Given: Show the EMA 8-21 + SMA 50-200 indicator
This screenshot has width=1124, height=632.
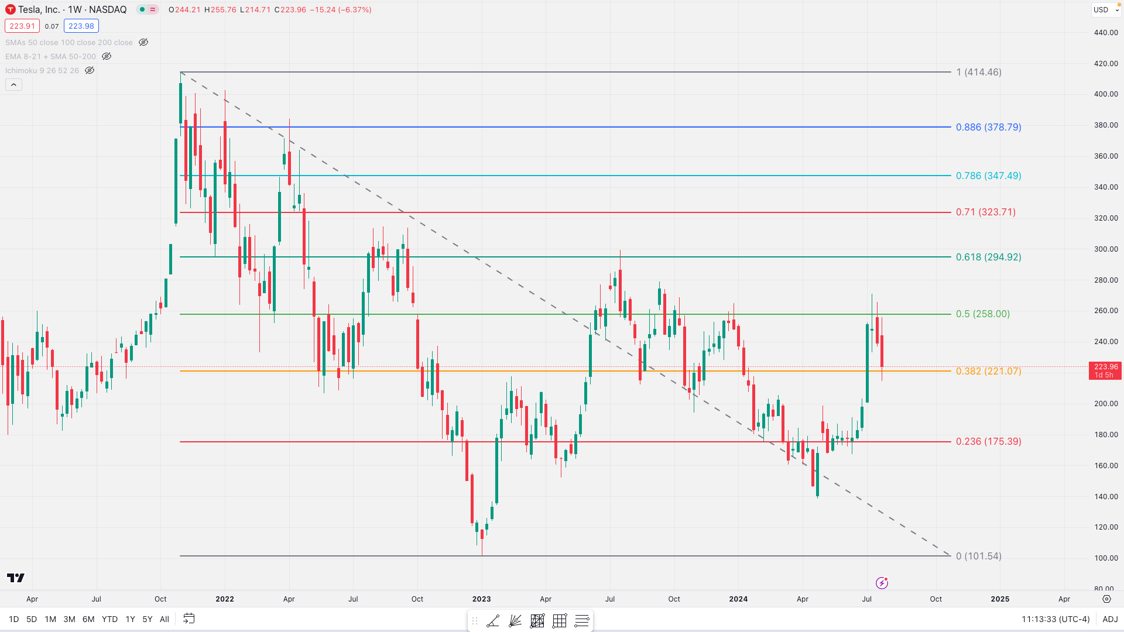Looking at the screenshot, I should 107,56.
